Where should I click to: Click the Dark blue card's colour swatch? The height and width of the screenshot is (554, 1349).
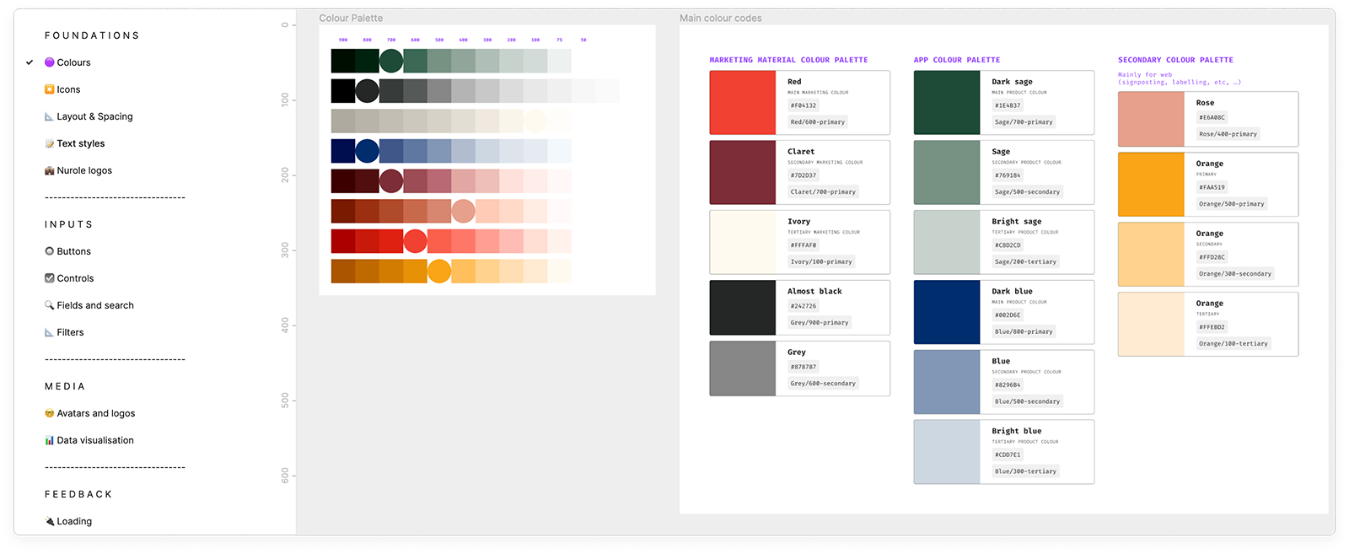coord(947,312)
